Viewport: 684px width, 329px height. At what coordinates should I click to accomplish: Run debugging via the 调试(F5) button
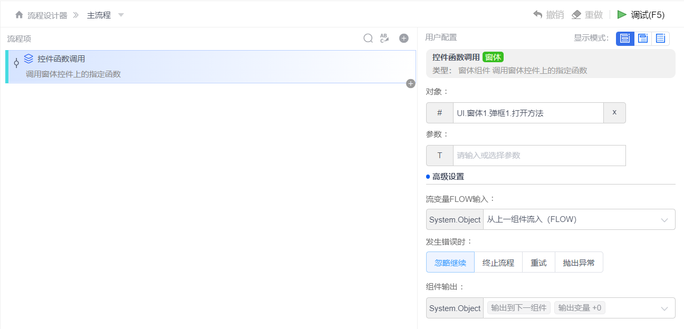coord(641,14)
